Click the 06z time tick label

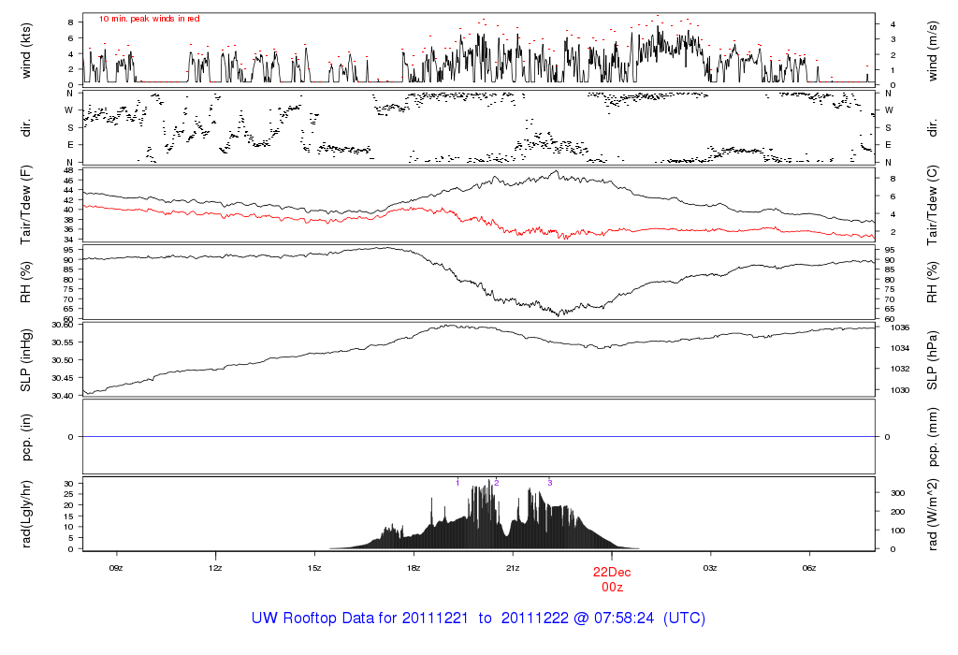[810, 567]
